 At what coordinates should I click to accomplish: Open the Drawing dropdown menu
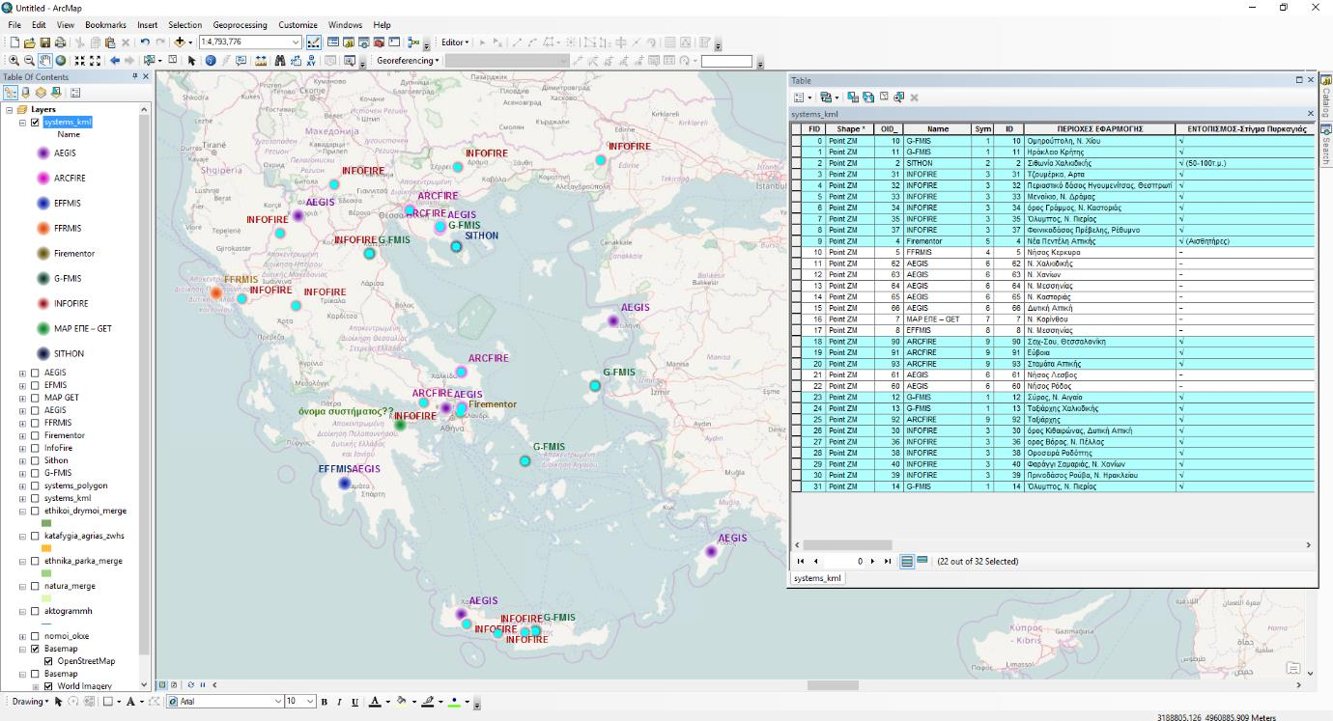pyautogui.click(x=30, y=702)
